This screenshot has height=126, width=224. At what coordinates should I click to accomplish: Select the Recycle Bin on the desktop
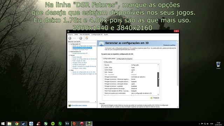pos(218,65)
